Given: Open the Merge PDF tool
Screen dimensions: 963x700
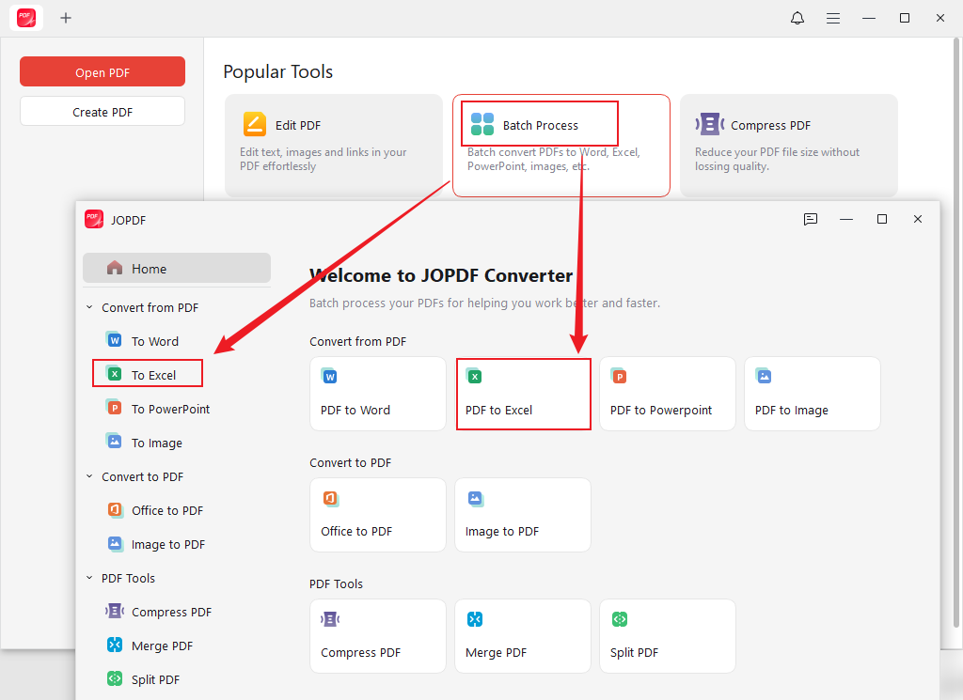Looking at the screenshot, I should (x=523, y=636).
